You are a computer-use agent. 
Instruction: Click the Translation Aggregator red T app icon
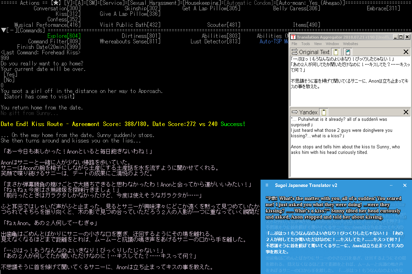click(x=293, y=37)
